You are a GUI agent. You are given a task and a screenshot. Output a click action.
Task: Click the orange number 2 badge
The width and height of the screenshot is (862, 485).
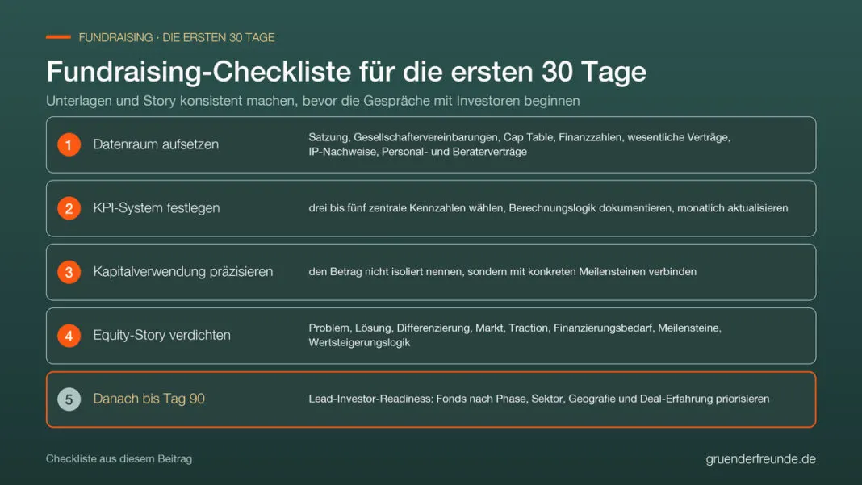coord(69,208)
